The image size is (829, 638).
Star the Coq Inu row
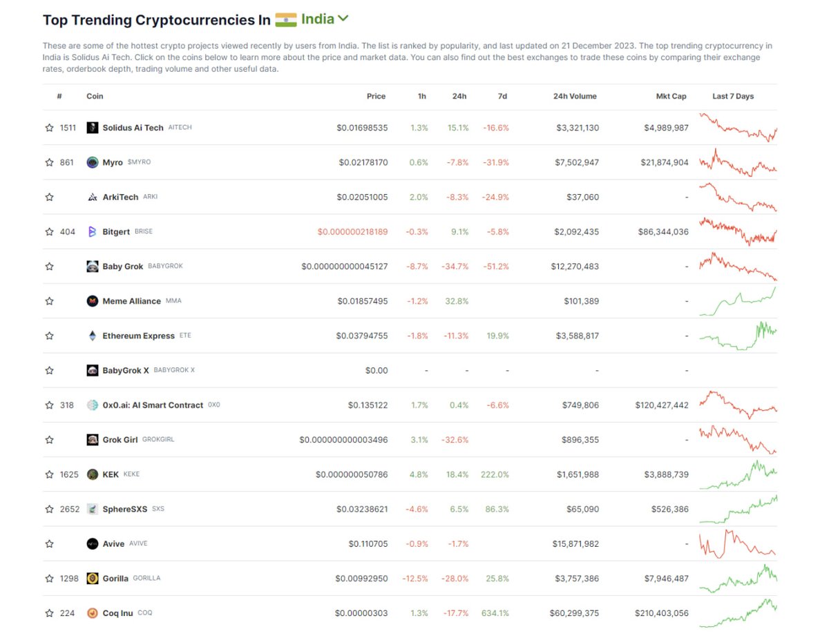click(49, 613)
